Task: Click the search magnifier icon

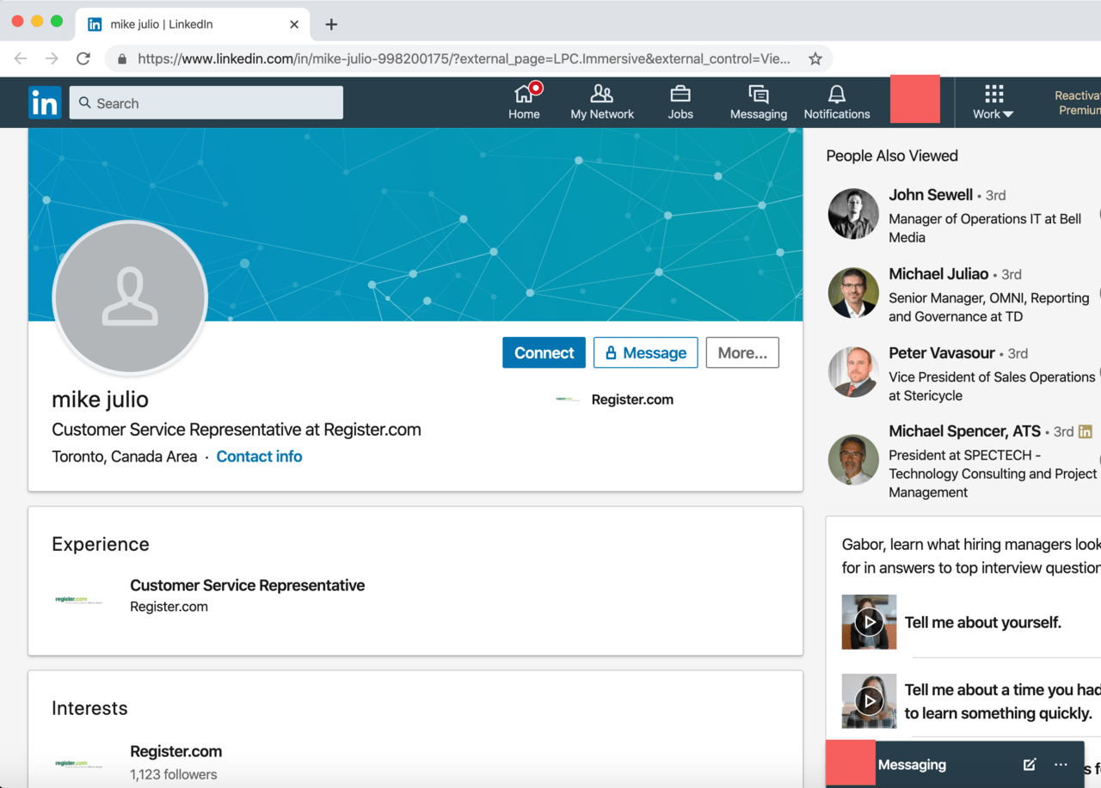Action: pos(85,103)
